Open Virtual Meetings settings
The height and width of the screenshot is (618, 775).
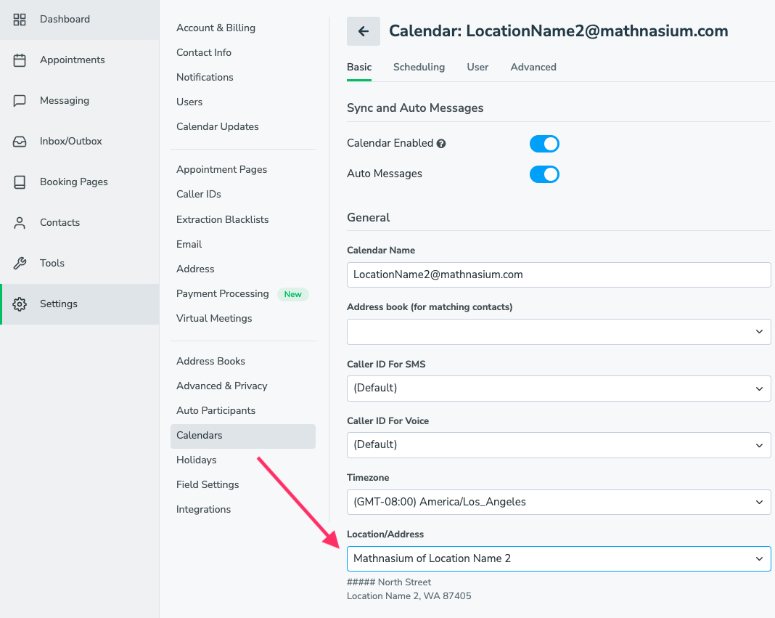pyautogui.click(x=214, y=319)
